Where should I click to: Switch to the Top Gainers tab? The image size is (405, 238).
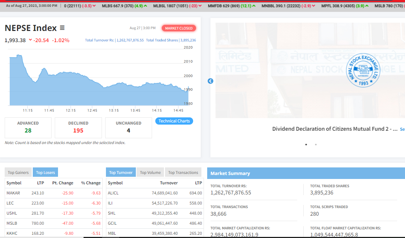point(18,172)
